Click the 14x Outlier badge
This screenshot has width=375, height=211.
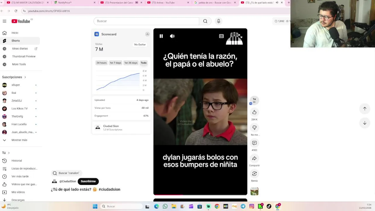point(140,45)
